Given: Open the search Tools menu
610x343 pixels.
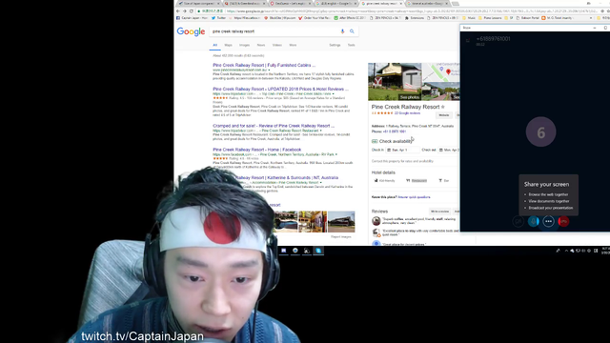Looking at the screenshot, I should pyautogui.click(x=351, y=45).
